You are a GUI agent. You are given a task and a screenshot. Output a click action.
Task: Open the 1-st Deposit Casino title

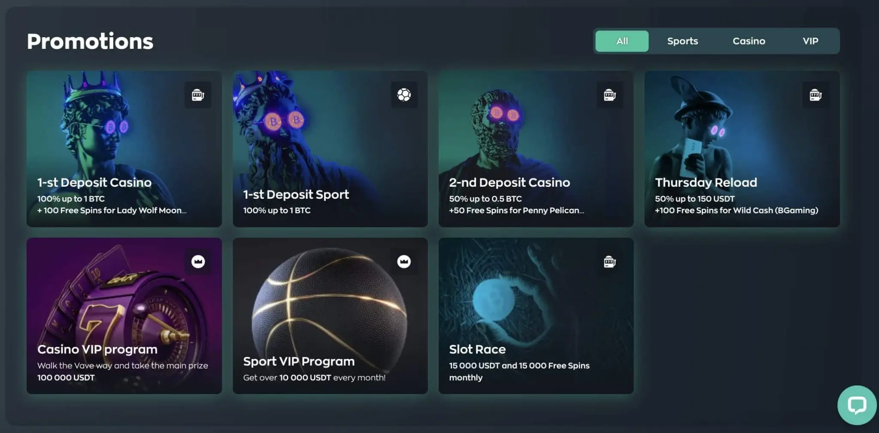point(94,182)
